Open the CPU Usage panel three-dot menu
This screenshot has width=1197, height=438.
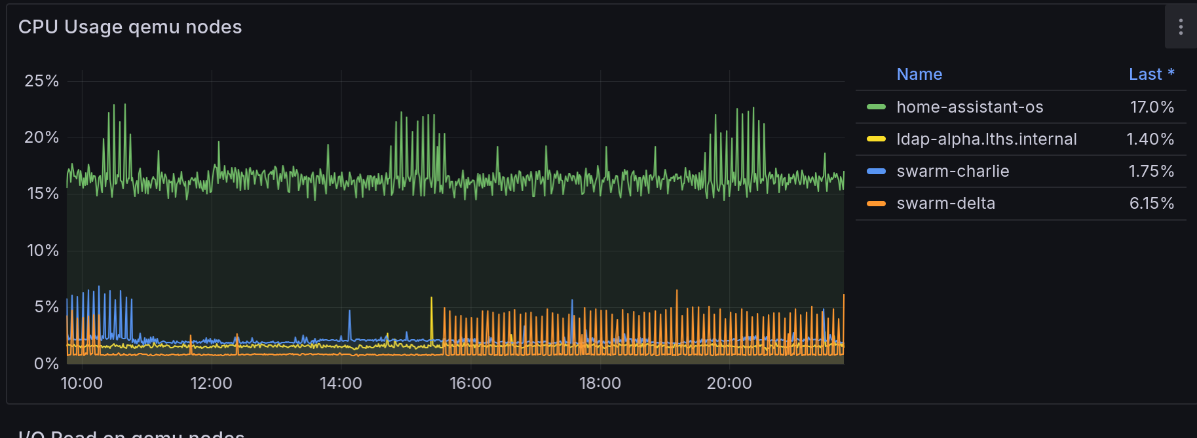pos(1180,27)
